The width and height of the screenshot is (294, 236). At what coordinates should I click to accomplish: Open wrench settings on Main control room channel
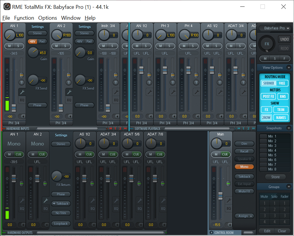[229, 200]
